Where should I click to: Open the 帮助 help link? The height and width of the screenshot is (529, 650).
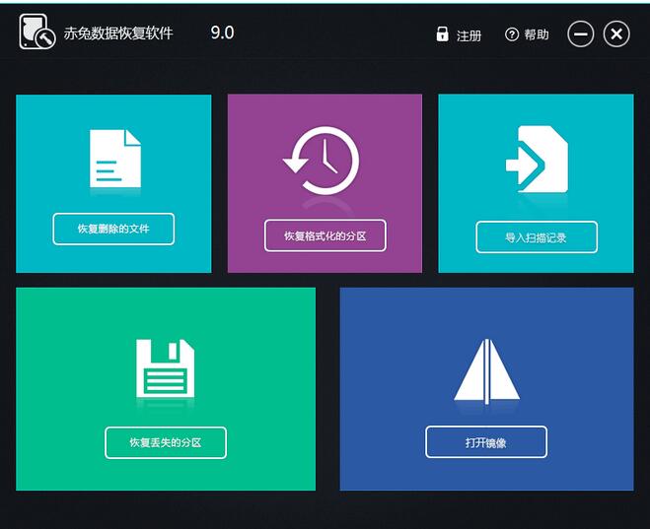(537, 34)
